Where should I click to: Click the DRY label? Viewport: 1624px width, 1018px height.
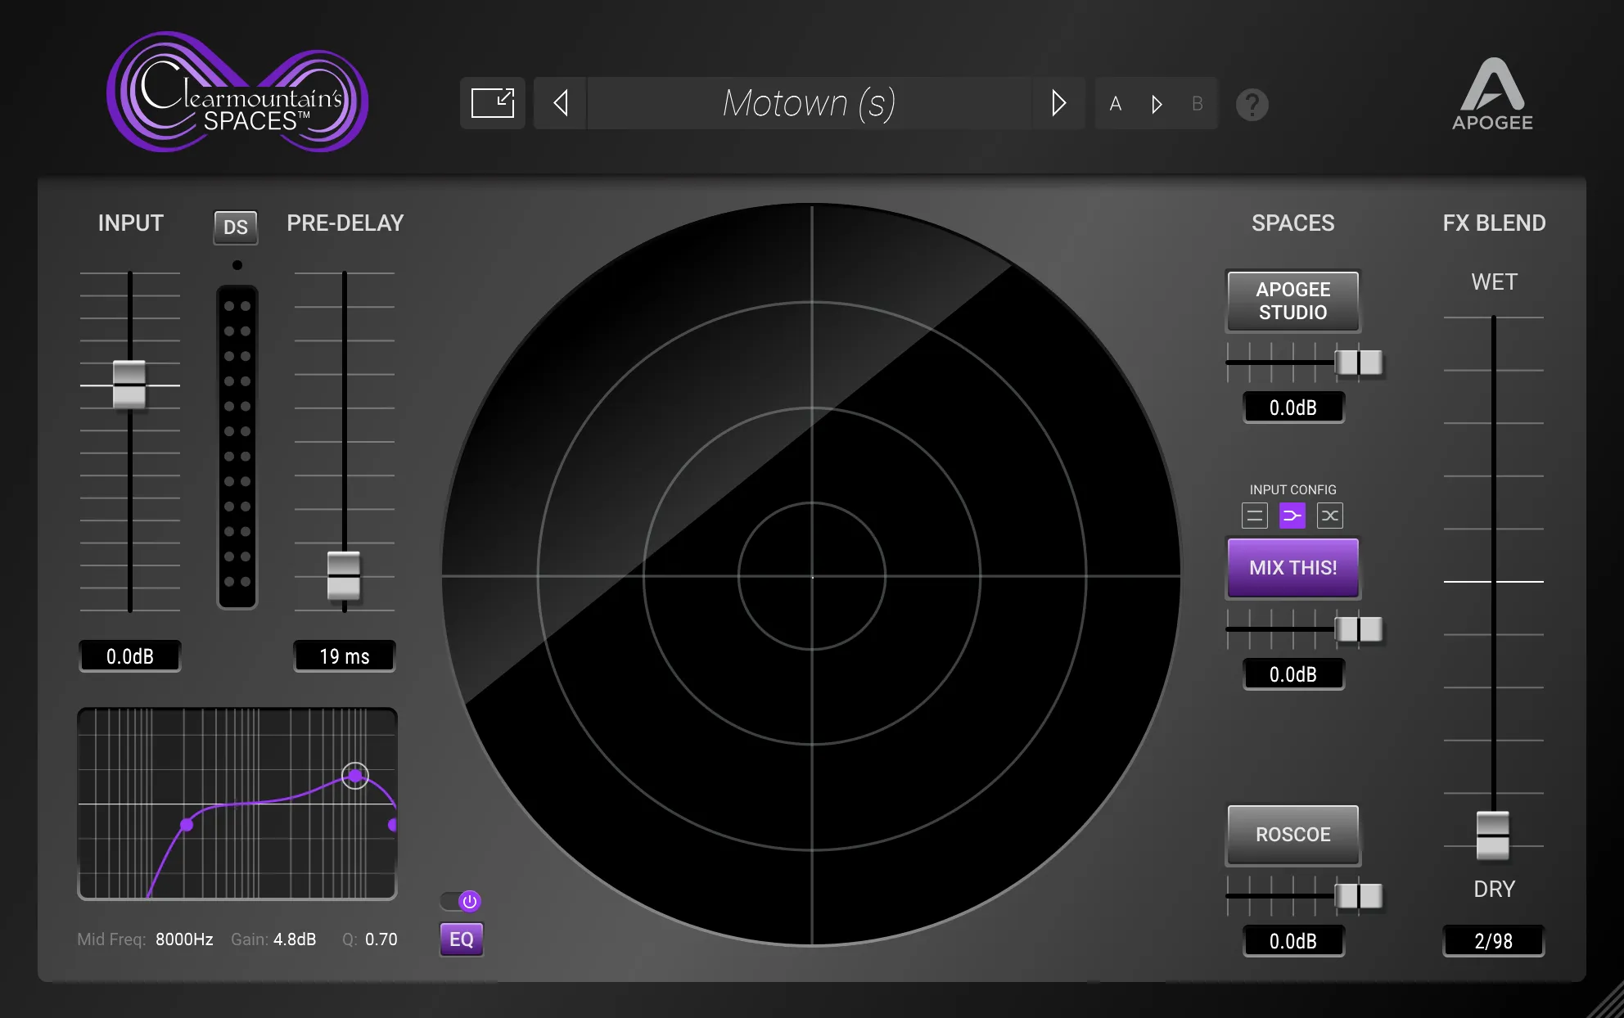1494,890
